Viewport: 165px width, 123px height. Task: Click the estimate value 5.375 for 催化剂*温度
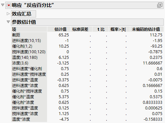coord(64,97)
